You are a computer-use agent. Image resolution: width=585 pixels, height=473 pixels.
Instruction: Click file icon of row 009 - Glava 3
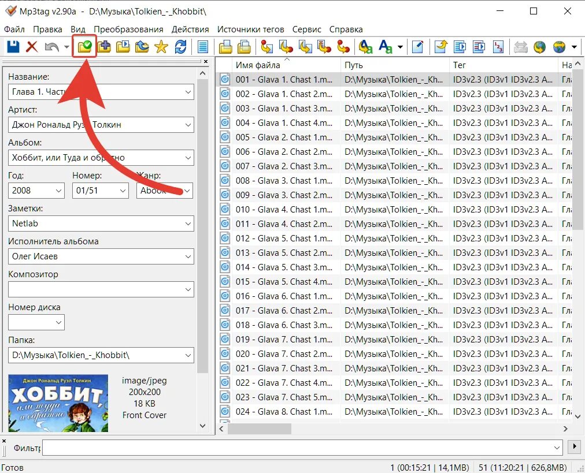coord(225,195)
